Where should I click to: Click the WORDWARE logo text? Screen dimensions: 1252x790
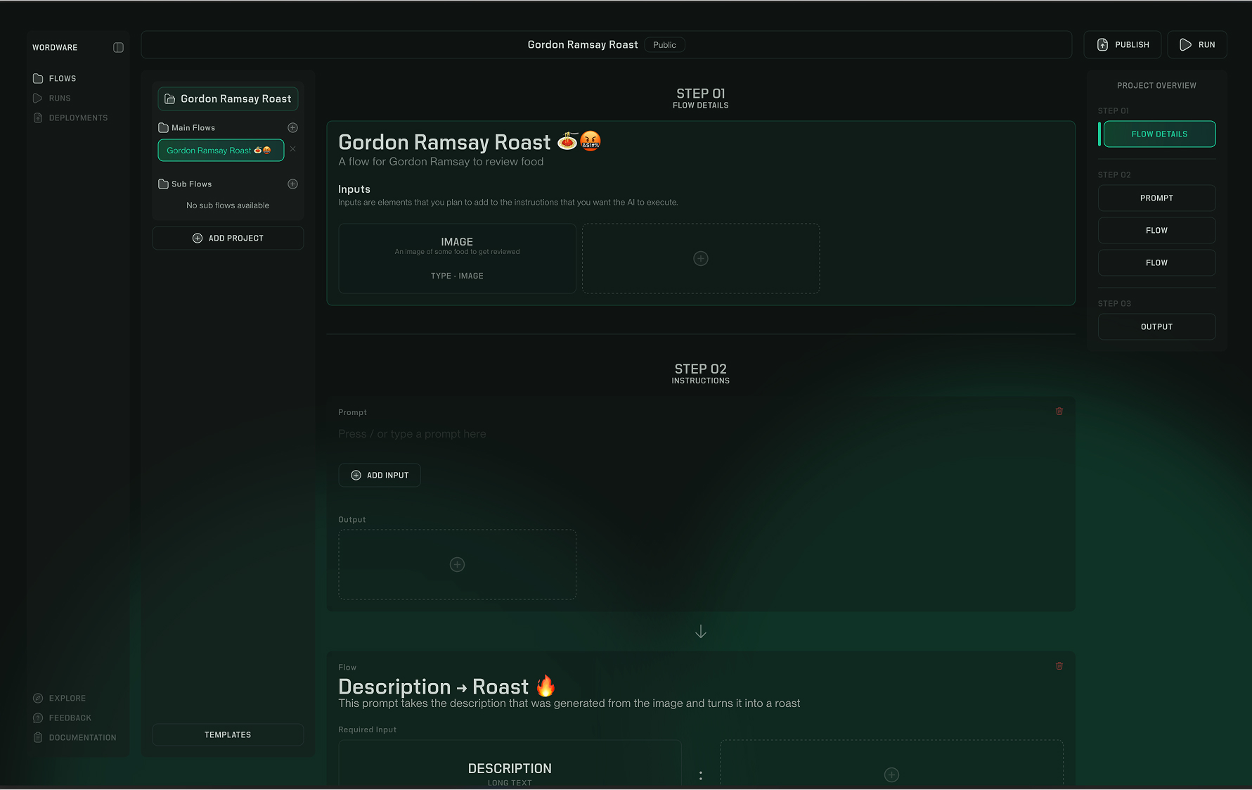pos(55,47)
